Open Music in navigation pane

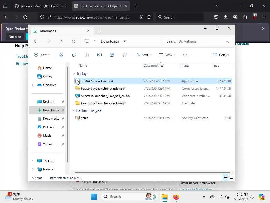[x=47, y=136]
